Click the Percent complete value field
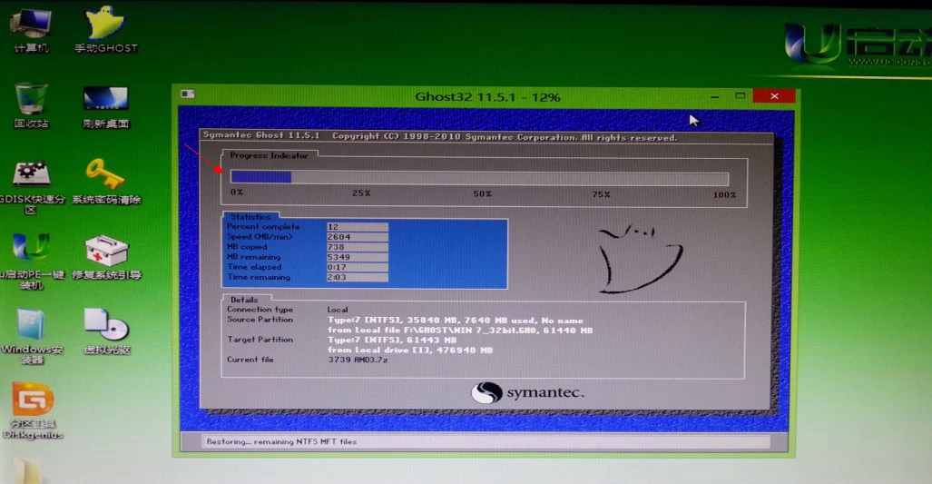932x484 pixels. [357, 227]
